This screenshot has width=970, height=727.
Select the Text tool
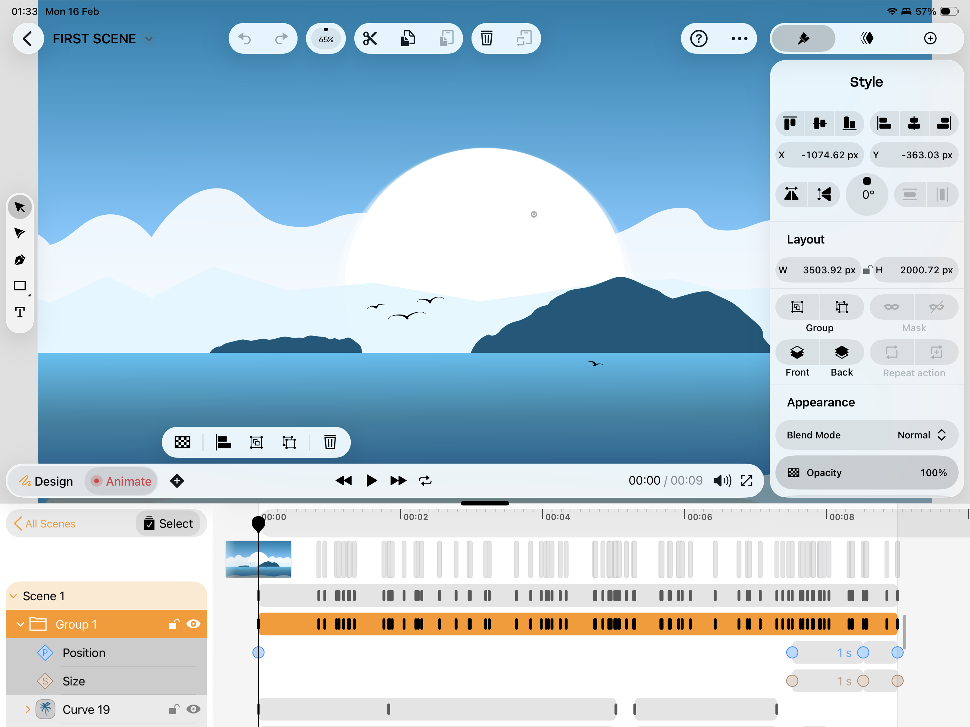(20, 312)
